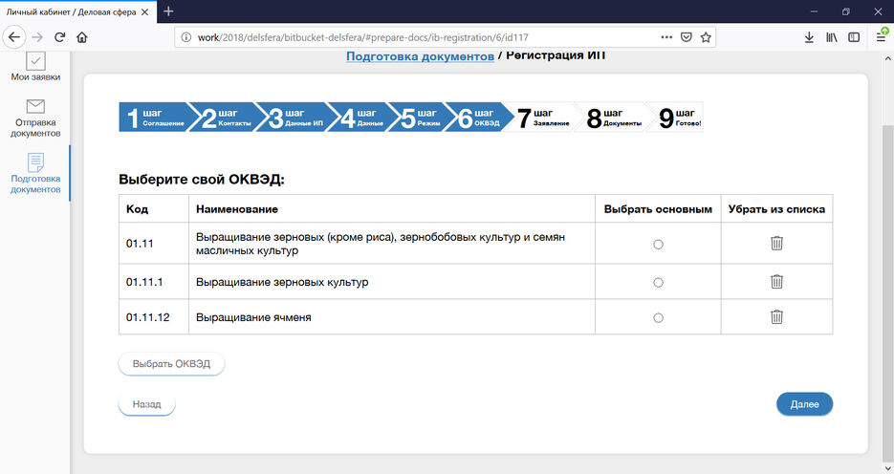
Task: Click Выберите свой ОКВЭД heading
Action: pyautogui.click(x=201, y=180)
